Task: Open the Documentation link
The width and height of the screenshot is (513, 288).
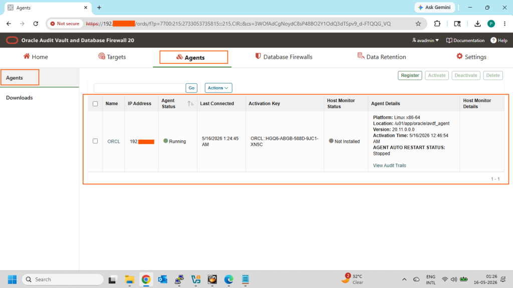Action: click(x=465, y=40)
